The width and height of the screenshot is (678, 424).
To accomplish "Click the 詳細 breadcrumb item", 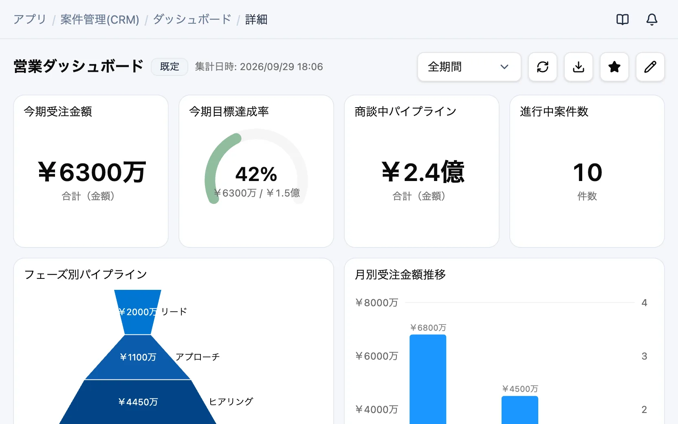I will point(256,19).
